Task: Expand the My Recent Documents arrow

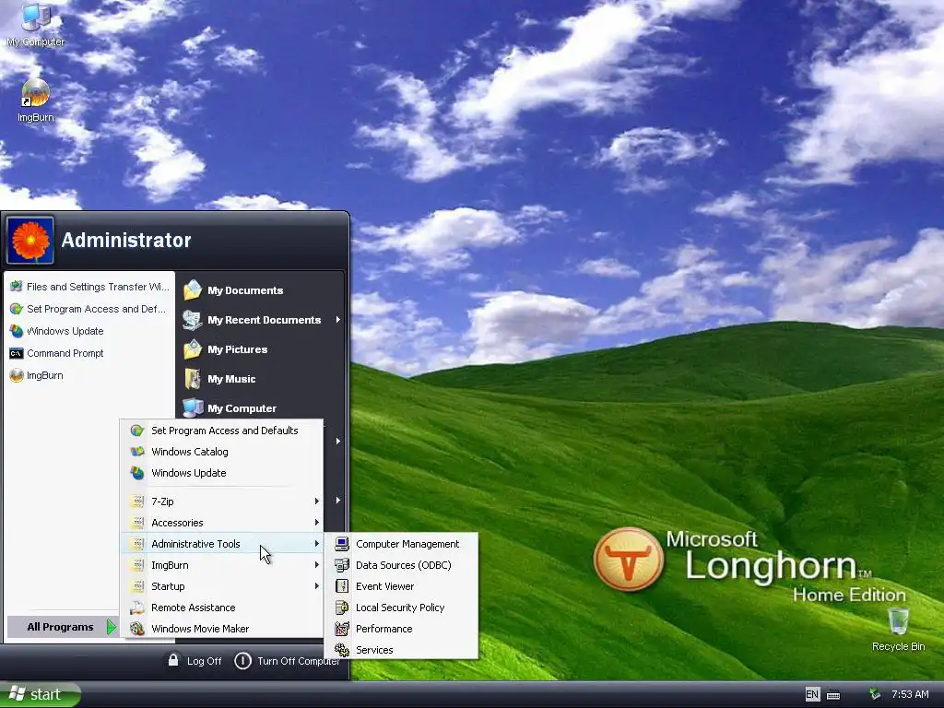Action: pyautogui.click(x=337, y=320)
